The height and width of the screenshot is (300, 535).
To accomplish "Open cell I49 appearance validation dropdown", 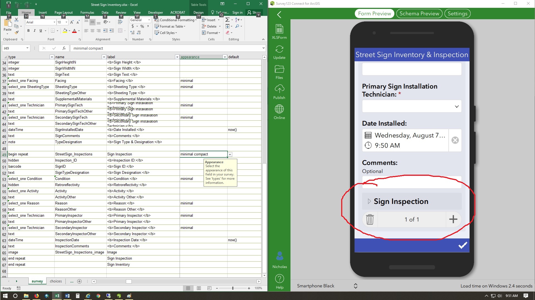I will click(x=230, y=154).
